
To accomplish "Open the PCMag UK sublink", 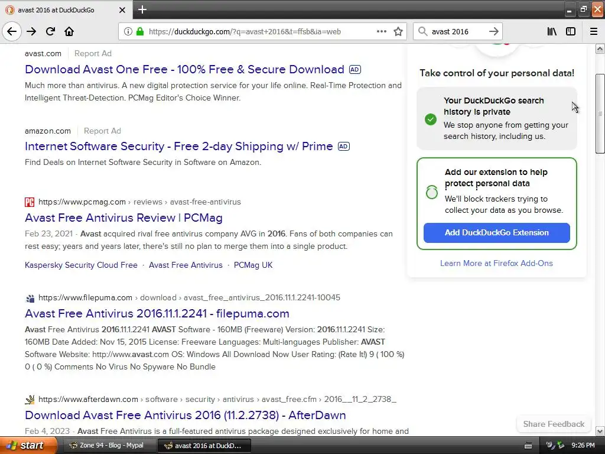I will point(253,265).
